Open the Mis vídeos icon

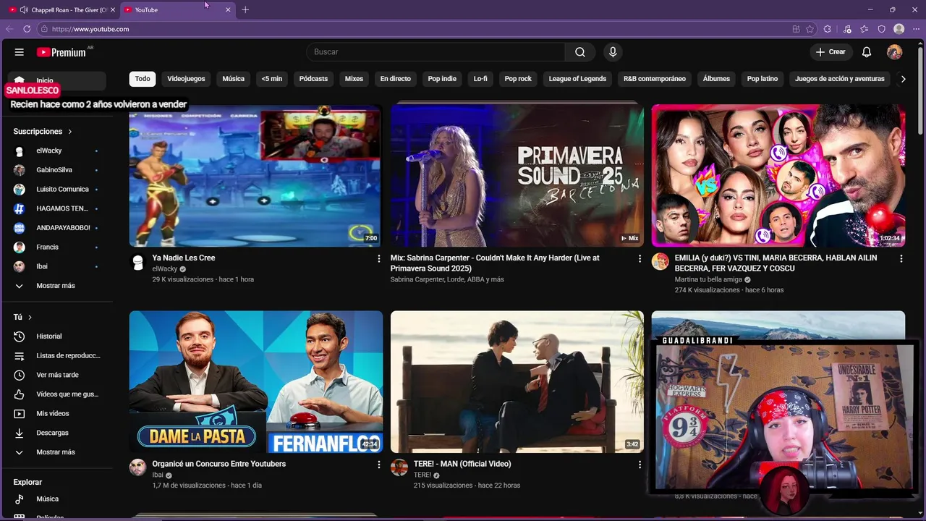pos(20,414)
